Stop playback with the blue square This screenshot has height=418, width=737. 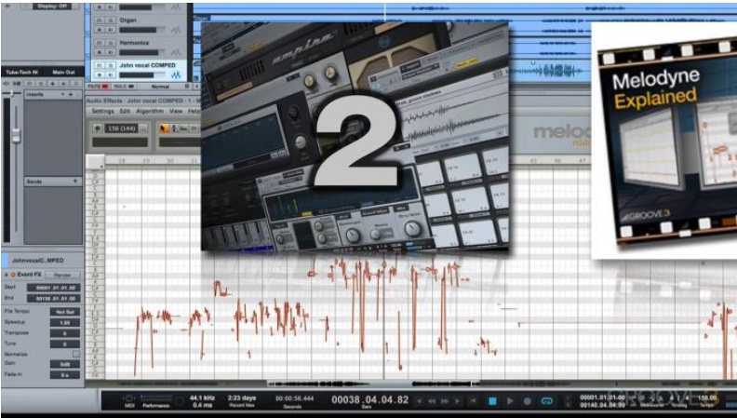492,401
